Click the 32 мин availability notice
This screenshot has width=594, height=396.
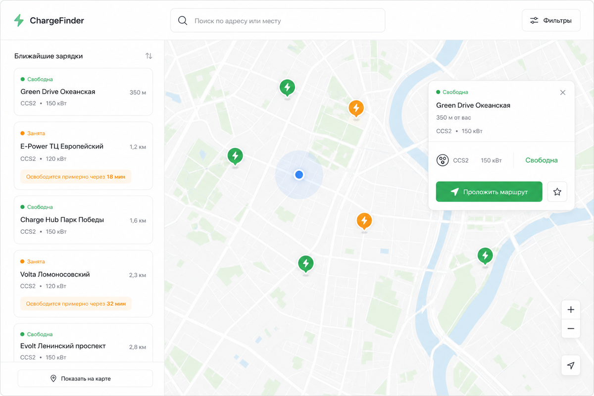click(x=76, y=303)
